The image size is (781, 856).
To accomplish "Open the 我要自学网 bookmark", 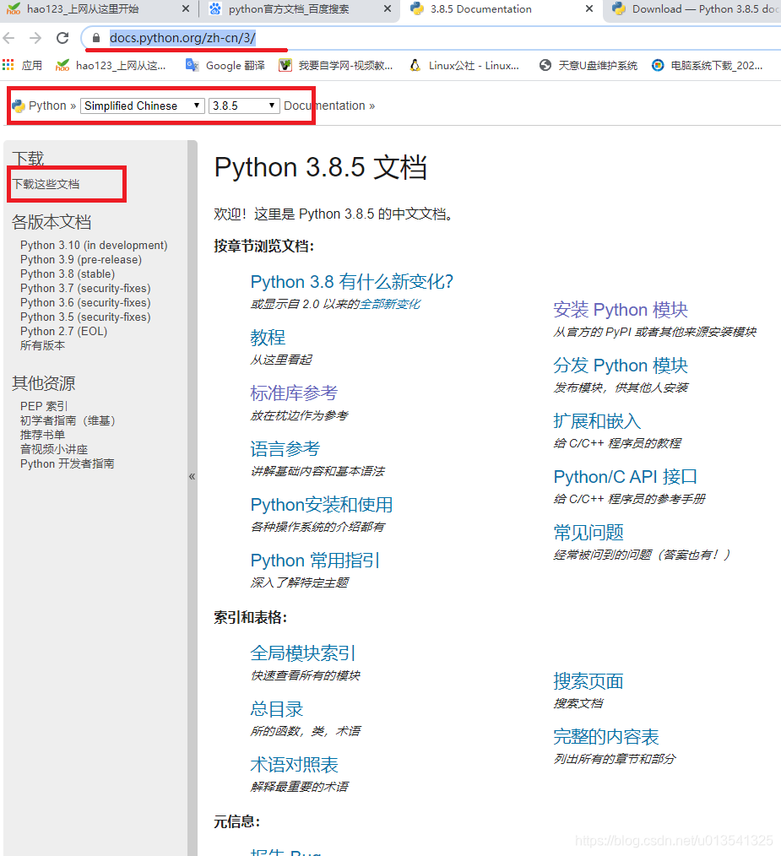I will click(x=335, y=66).
